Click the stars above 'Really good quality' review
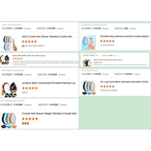This screenshot has height=151, width=151. click(107, 86)
